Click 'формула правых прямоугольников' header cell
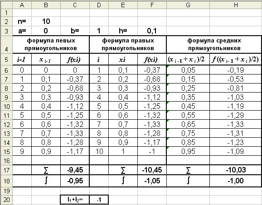Image resolution: width=262 pixels, height=205 pixels. [x=128, y=44]
